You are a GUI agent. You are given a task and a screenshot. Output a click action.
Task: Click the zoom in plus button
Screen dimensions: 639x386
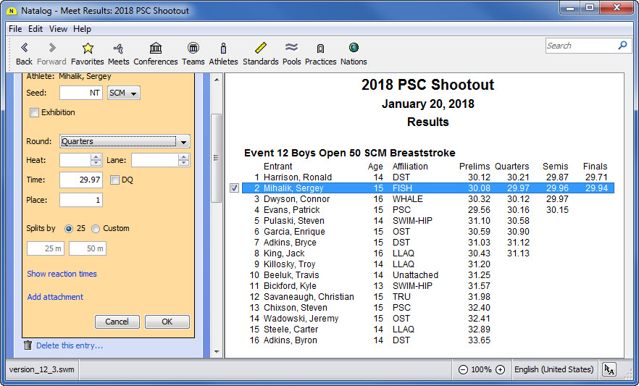(500, 370)
